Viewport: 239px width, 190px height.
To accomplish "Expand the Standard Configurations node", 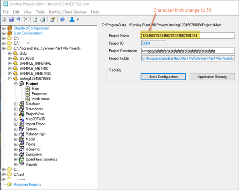I will point(4,28).
